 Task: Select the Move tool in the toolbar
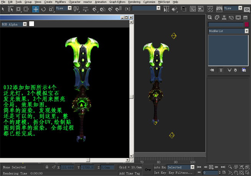click(x=36, y=9)
